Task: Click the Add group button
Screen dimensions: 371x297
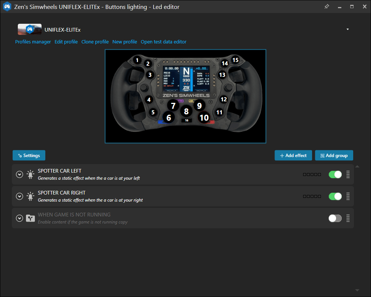Action: [x=334, y=156]
